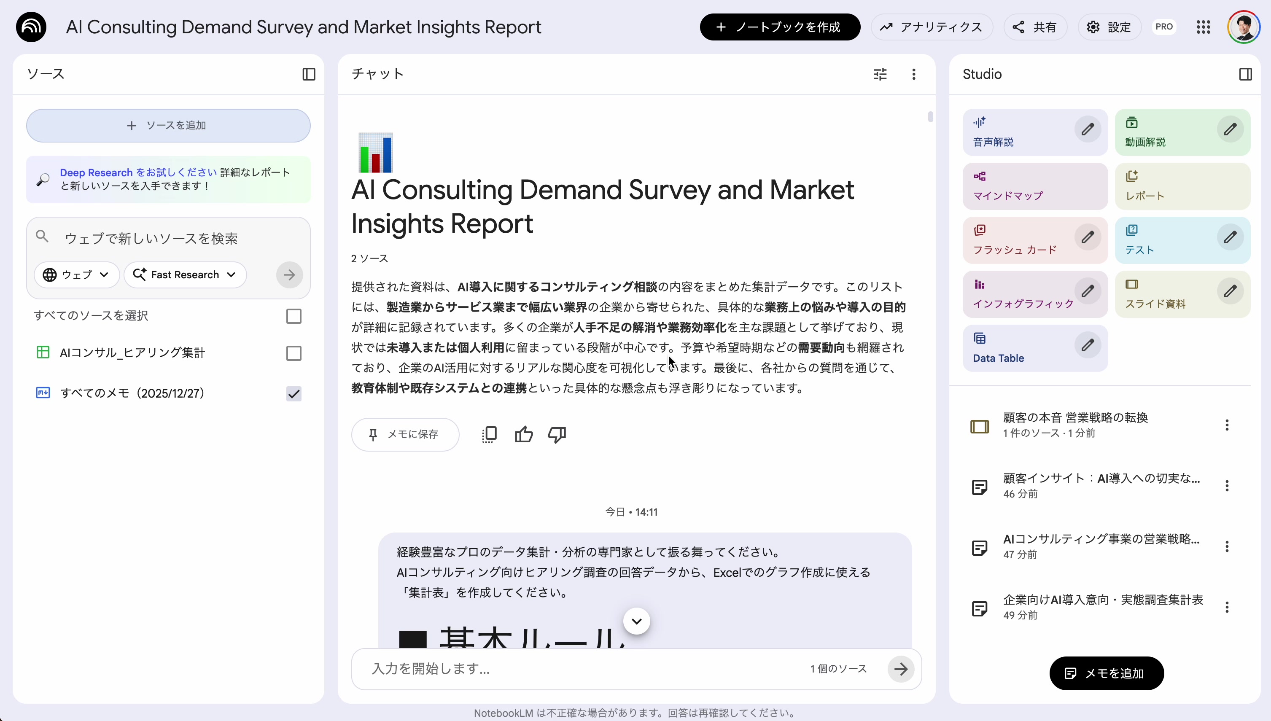Enable the AIコンサル_ヒアリング集計 source checkbox
This screenshot has width=1271, height=721.
pyautogui.click(x=293, y=353)
